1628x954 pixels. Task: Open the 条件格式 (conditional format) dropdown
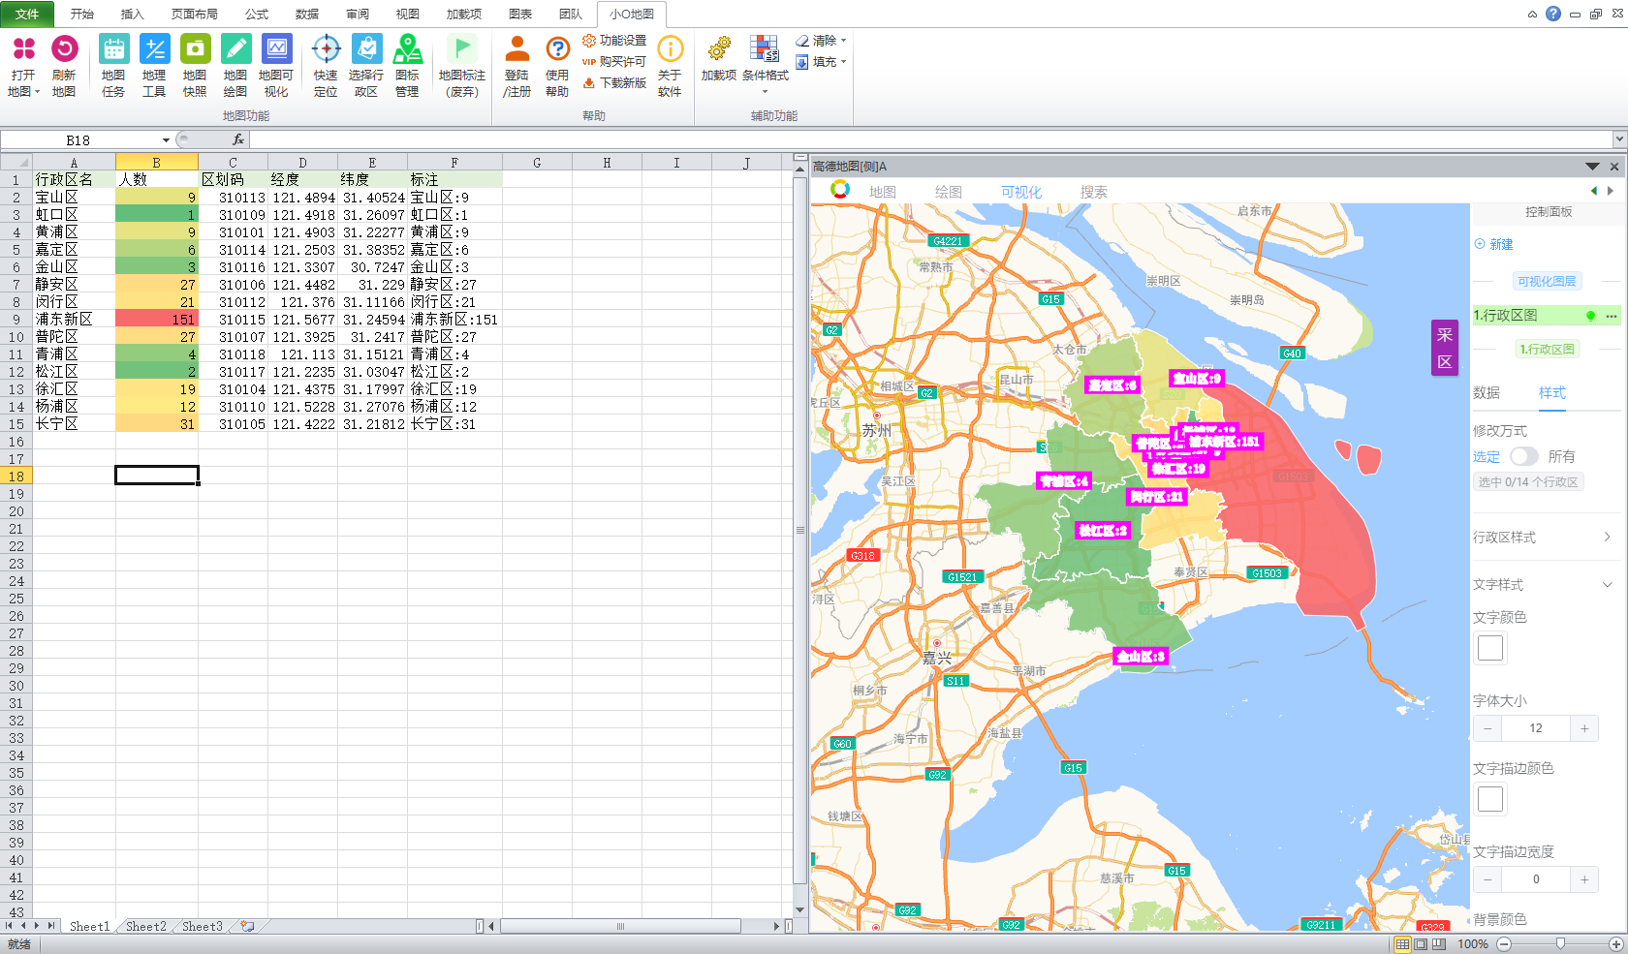[x=766, y=93]
